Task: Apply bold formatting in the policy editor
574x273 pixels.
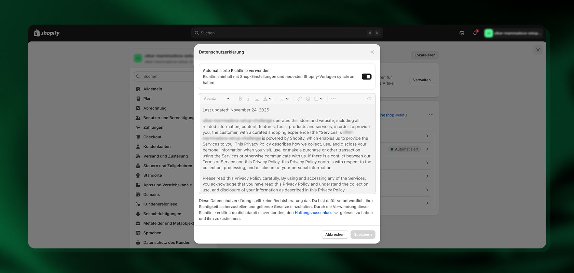Action: (x=240, y=99)
